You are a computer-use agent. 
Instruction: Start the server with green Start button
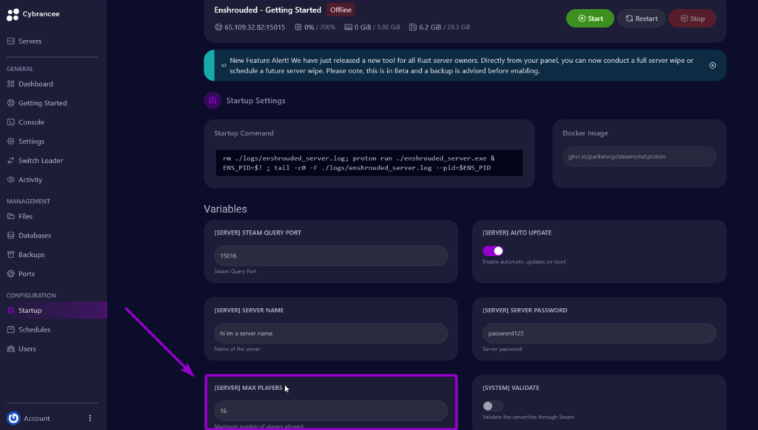coord(590,19)
